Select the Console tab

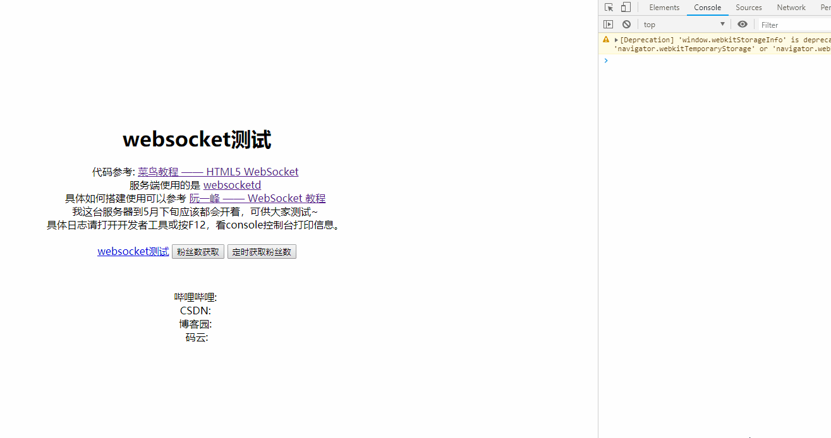(707, 8)
